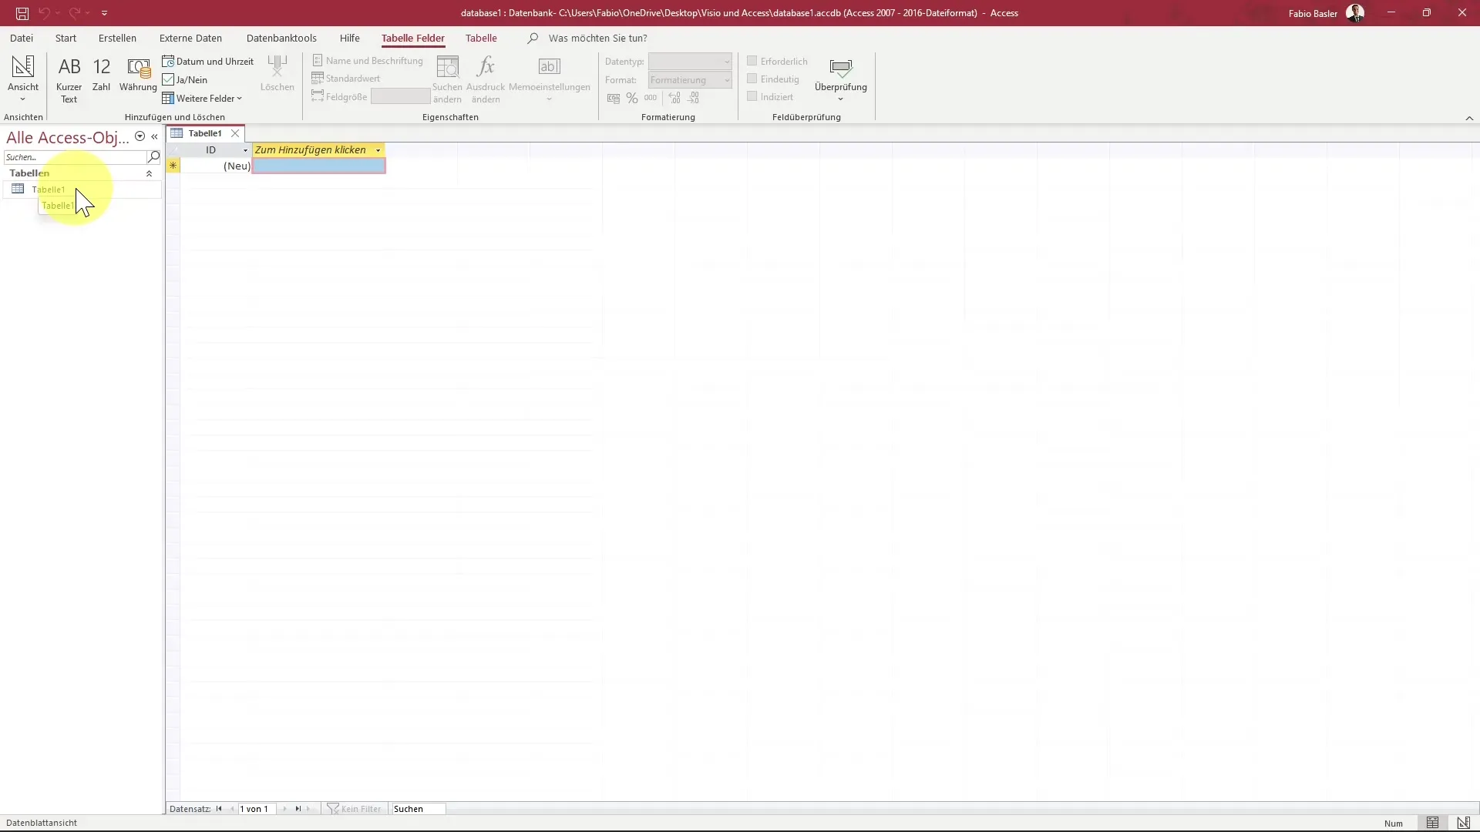Switch to the Start tab
This screenshot has height=832, width=1480.
click(66, 38)
